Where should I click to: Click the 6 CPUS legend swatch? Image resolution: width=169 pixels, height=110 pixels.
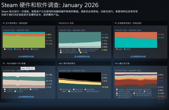(x=31, y=90)
